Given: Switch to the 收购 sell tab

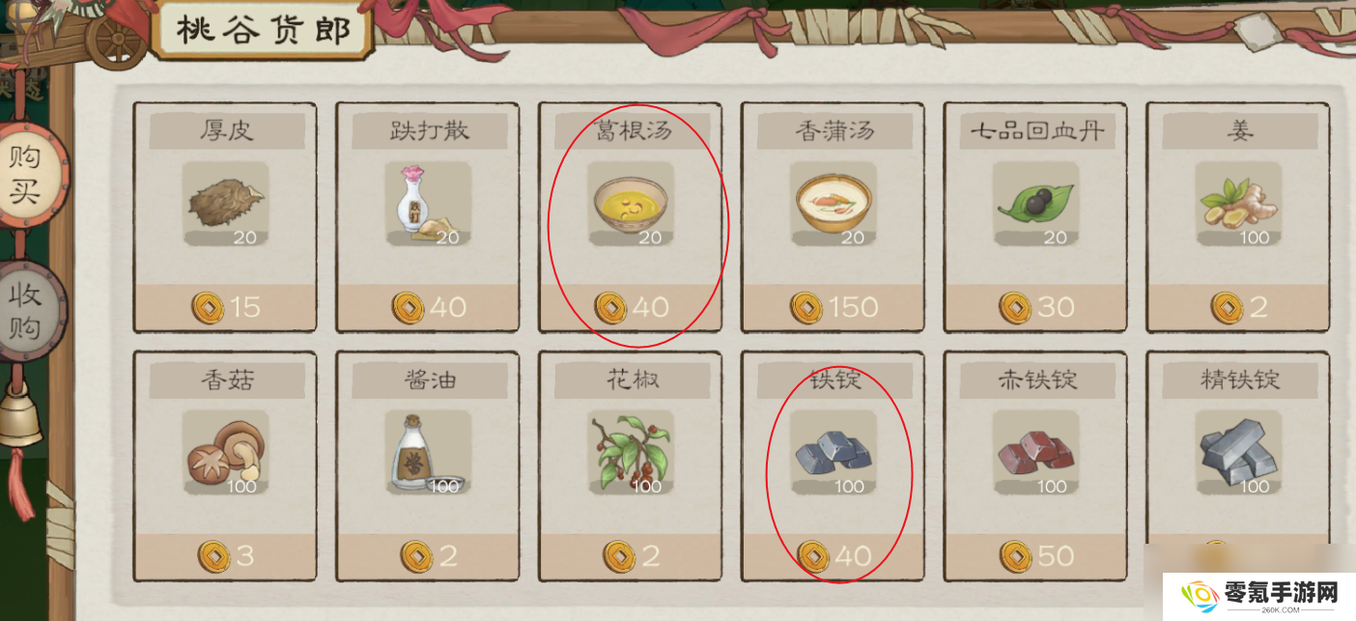Looking at the screenshot, I should [27, 311].
